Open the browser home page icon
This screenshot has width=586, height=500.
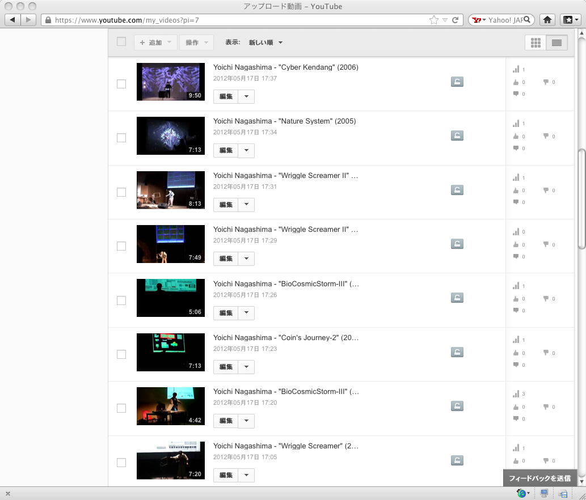(547, 20)
